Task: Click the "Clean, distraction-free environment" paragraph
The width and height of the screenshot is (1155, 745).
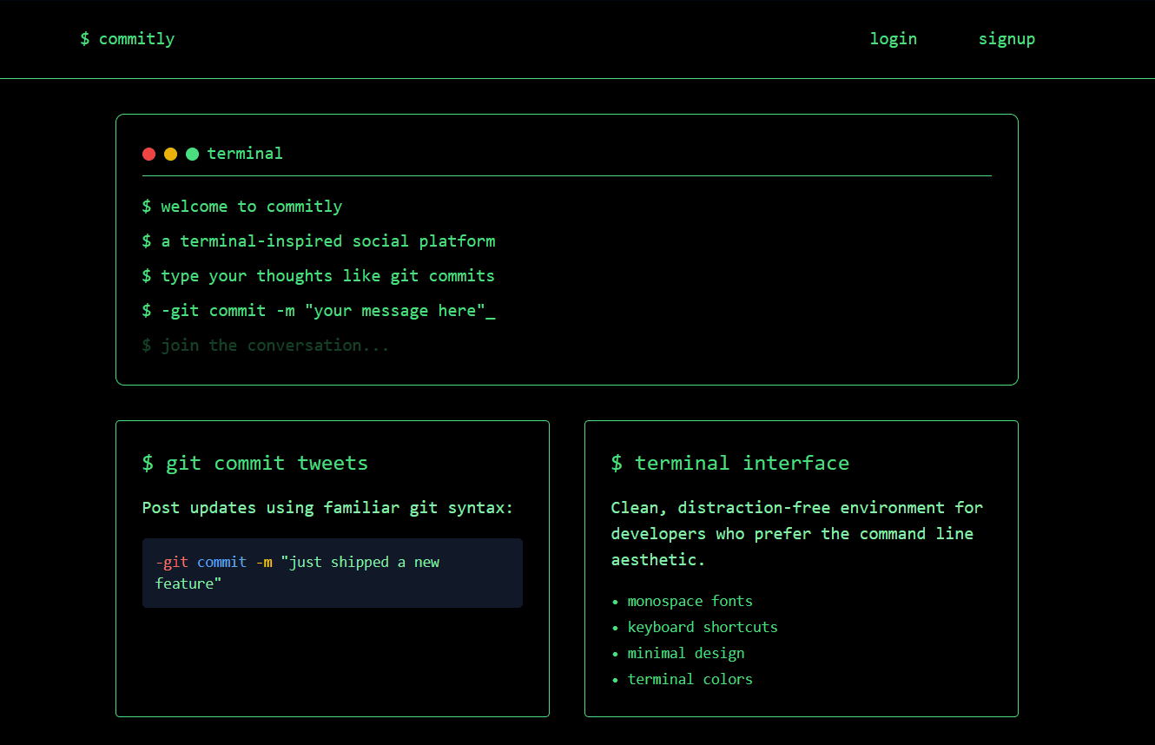Action: 796,533
